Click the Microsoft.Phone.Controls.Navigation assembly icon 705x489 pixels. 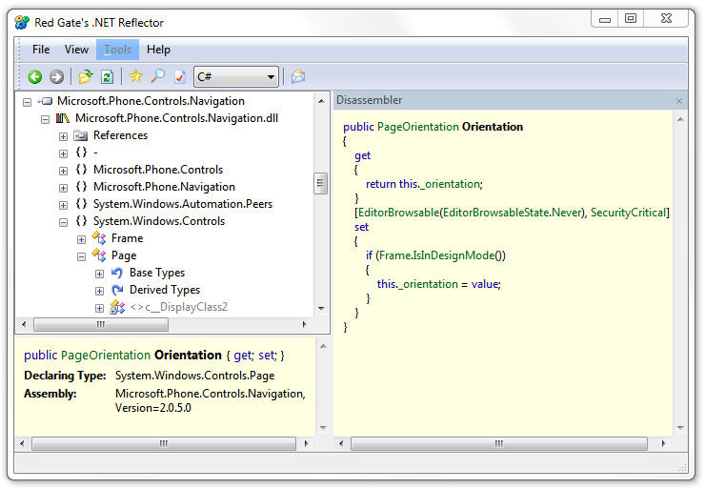pyautogui.click(x=46, y=101)
